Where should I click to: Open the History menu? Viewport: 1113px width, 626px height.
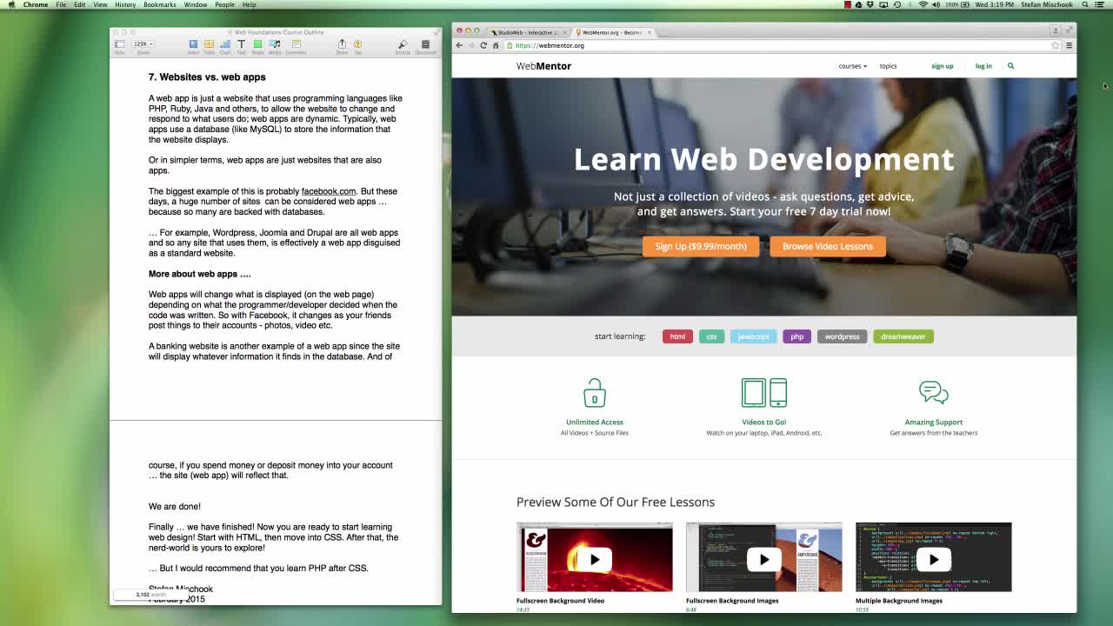click(x=125, y=4)
